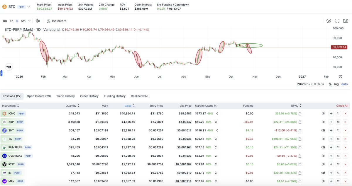The image size is (352, 186).
Task: Click the Liq. Price column header
Action: pos(186,106)
